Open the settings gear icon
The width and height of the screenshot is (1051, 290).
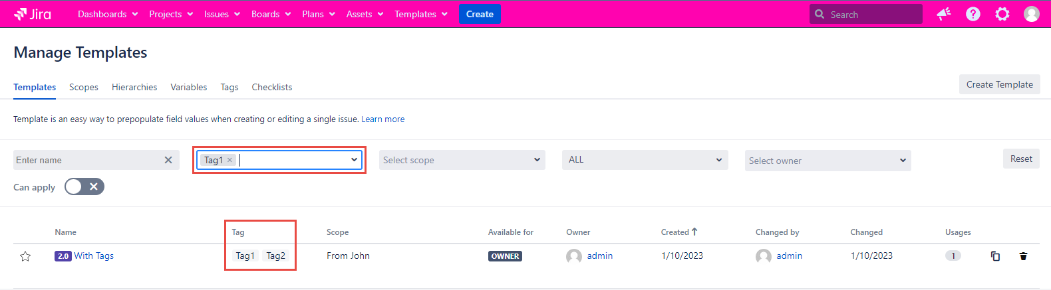[x=1002, y=14]
